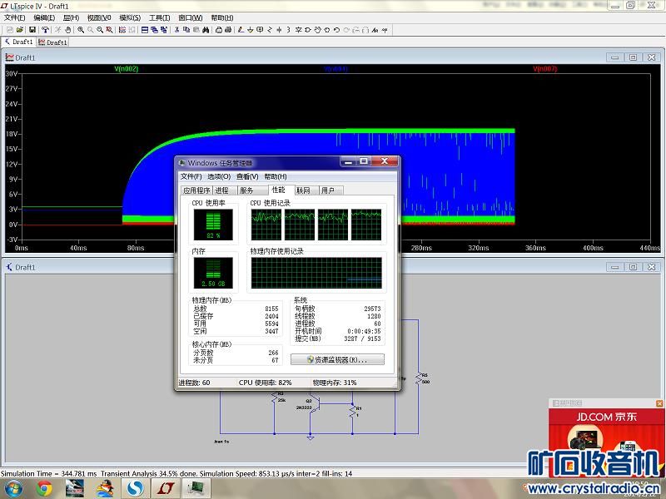Click the Save (floppy disk) toolbar icon
This screenshot has width=666, height=499.
32,30
